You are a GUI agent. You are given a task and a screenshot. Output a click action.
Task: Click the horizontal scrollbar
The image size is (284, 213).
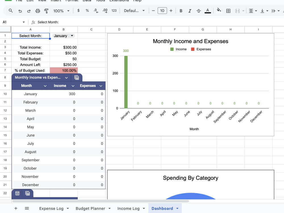[101, 201]
